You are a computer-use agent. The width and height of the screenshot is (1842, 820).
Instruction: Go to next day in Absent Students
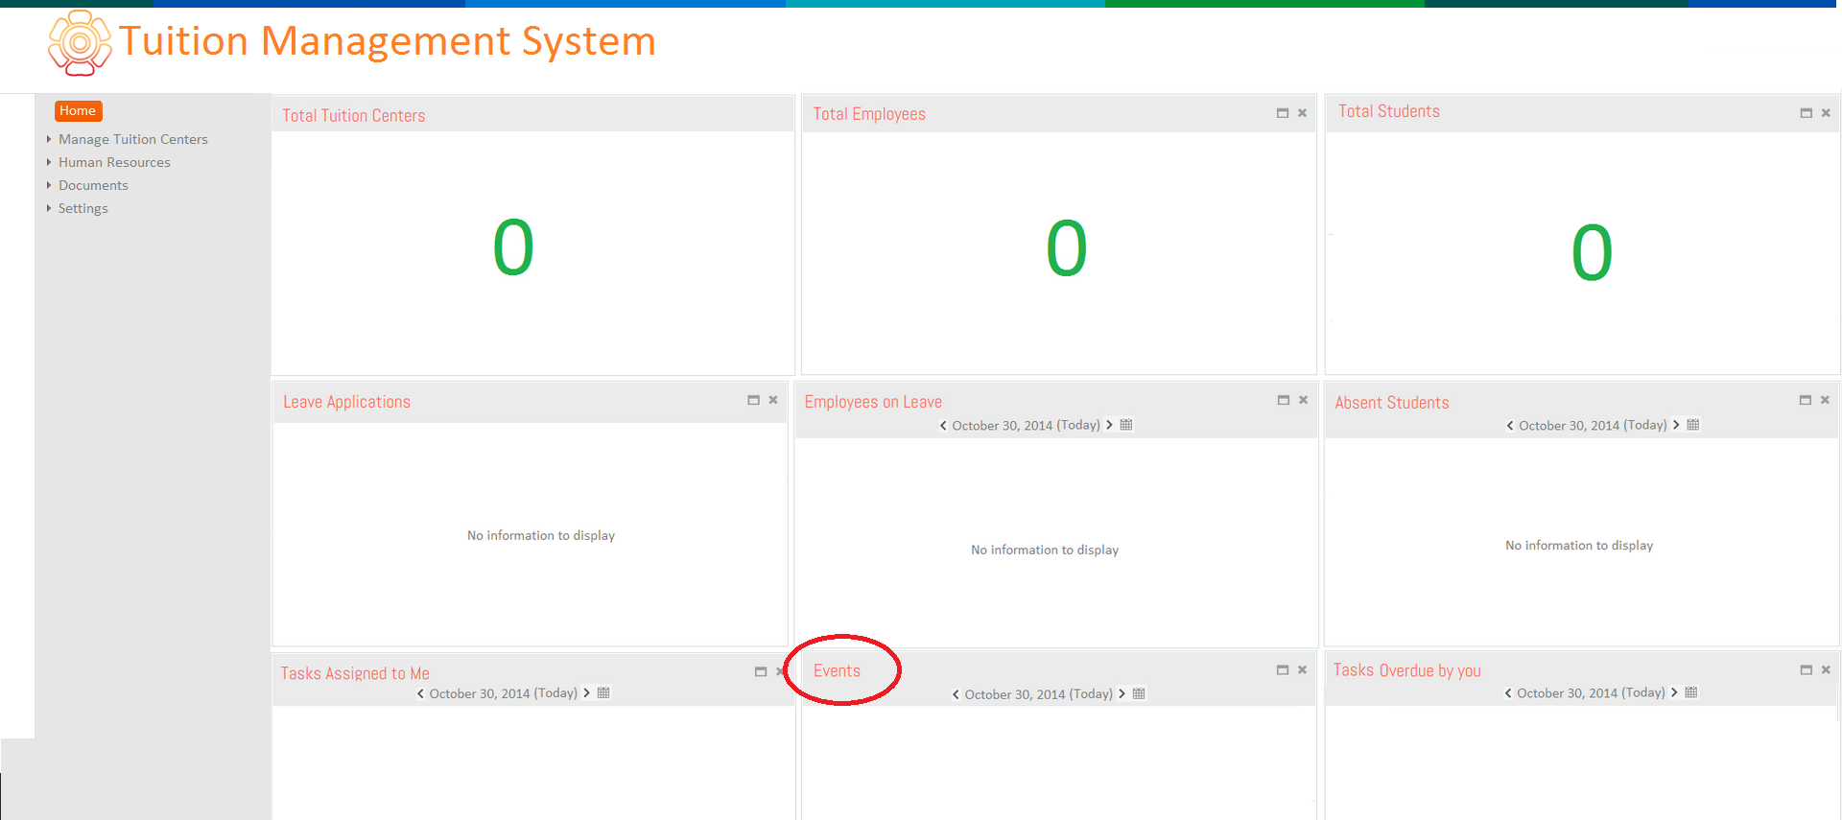(x=1676, y=425)
